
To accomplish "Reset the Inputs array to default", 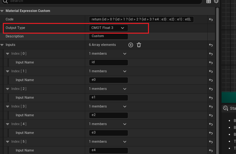I will point(211,45).
